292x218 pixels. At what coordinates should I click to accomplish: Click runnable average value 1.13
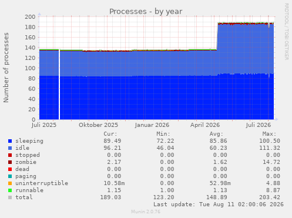(220, 190)
